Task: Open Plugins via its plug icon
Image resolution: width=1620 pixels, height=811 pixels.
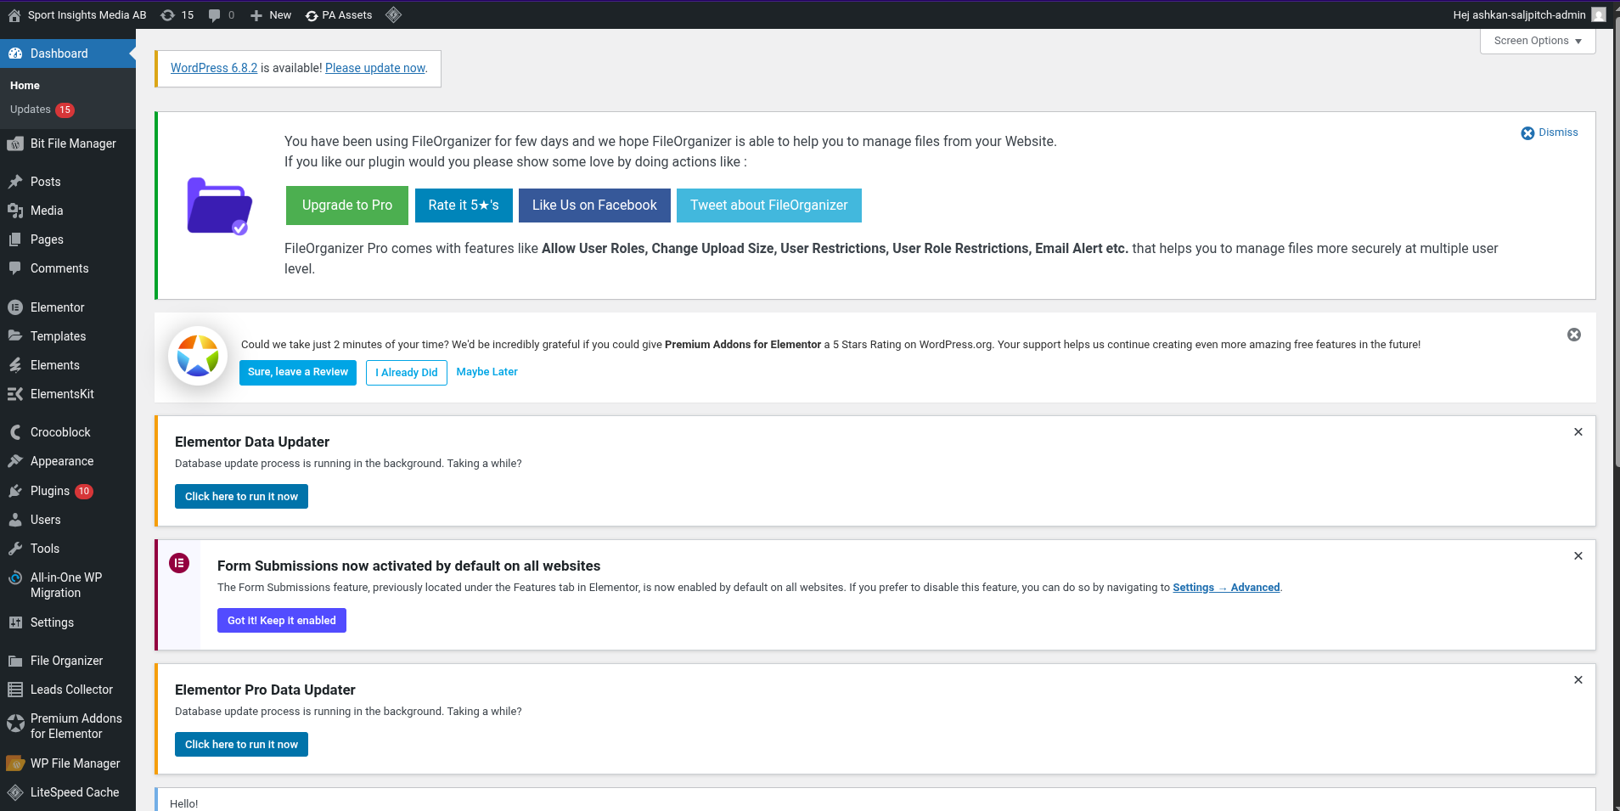Action: (x=15, y=491)
